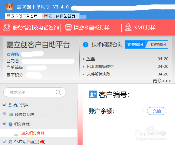
Task: Click the headset customer service icon
Action: (7, 27)
